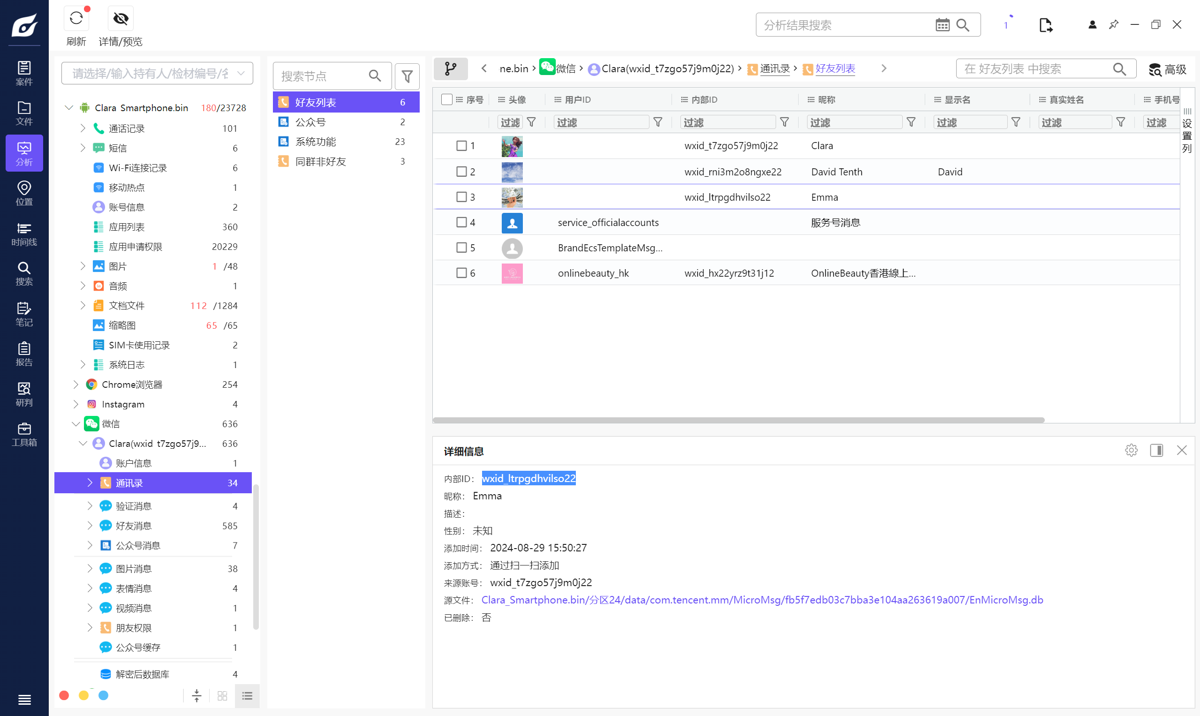Click the refresh (刷新) icon
The height and width of the screenshot is (716, 1200).
(76, 19)
